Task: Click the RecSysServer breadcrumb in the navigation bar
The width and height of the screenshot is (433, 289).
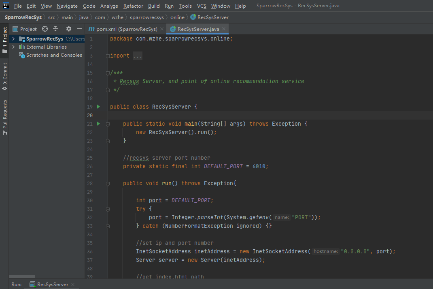Action: 212,17
